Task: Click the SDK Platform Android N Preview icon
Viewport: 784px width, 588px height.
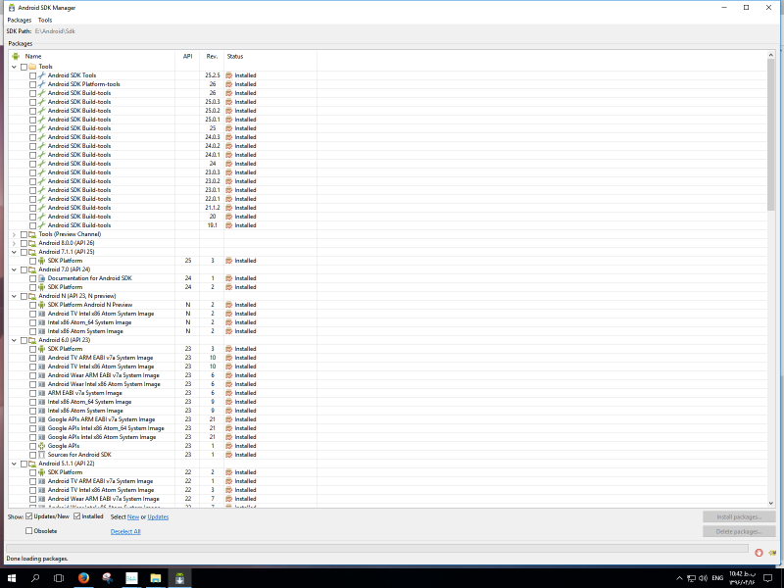Action: 42,305
